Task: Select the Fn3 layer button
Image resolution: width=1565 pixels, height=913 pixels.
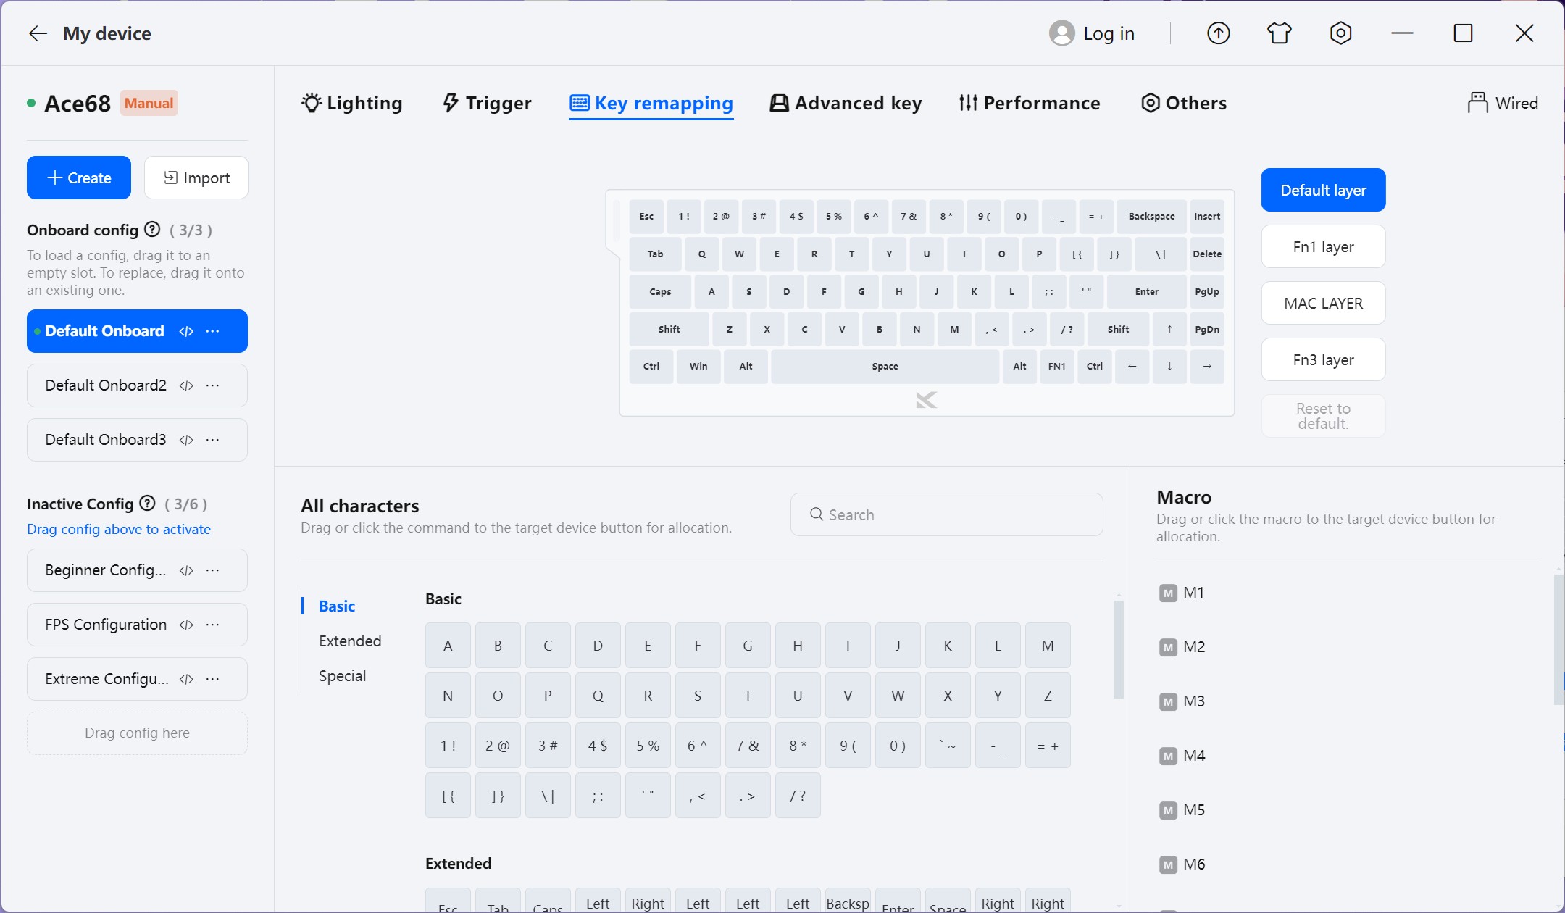Action: 1323,359
